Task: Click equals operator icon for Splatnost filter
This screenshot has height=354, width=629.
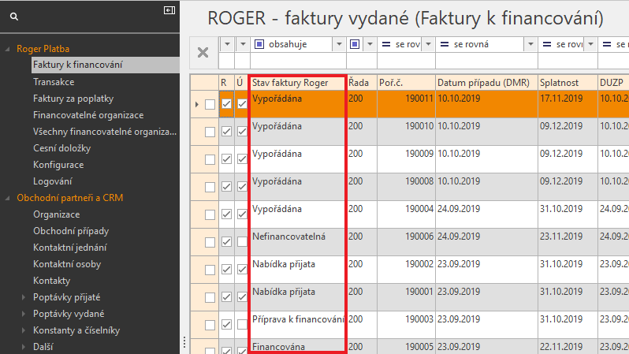Action: pyautogui.click(x=546, y=44)
